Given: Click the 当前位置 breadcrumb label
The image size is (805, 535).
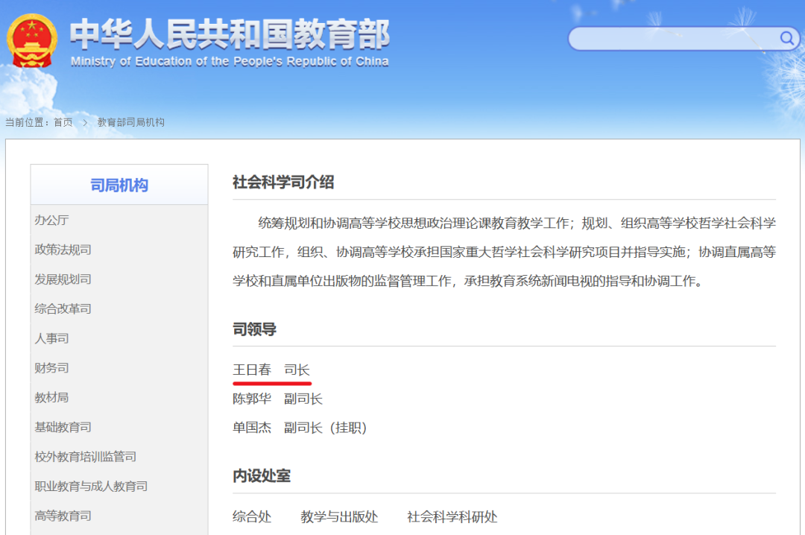Looking at the screenshot, I should pyautogui.click(x=27, y=122).
